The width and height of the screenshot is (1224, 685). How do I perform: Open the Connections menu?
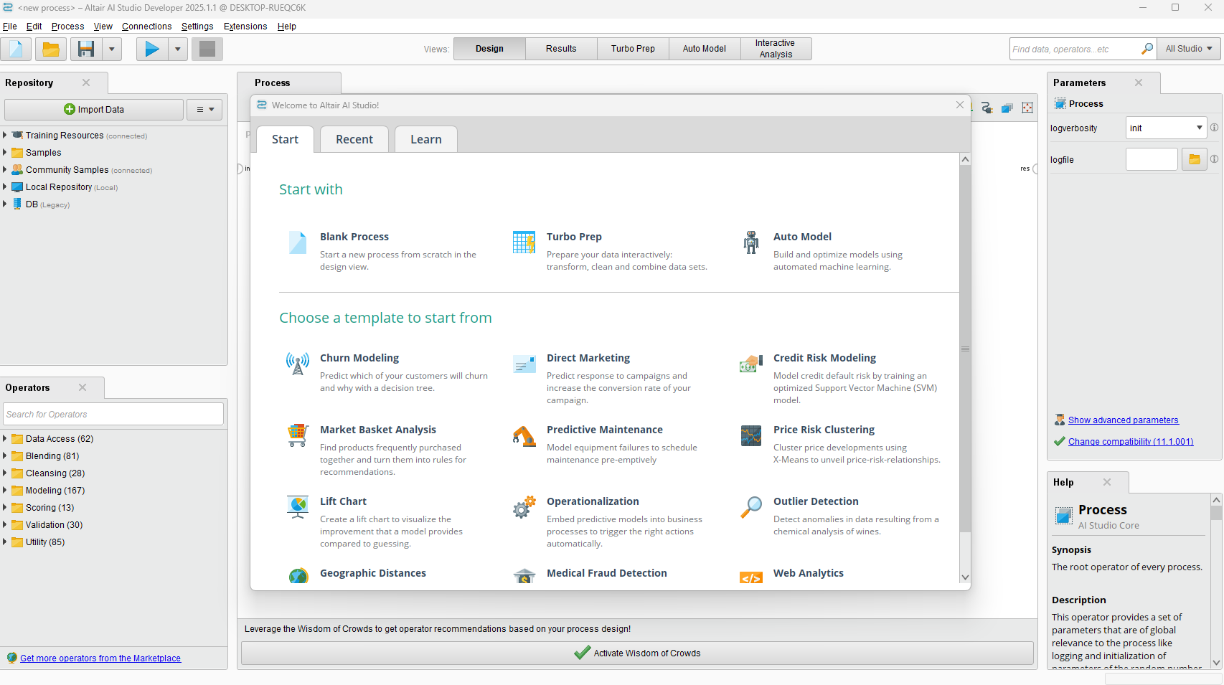coord(147,27)
